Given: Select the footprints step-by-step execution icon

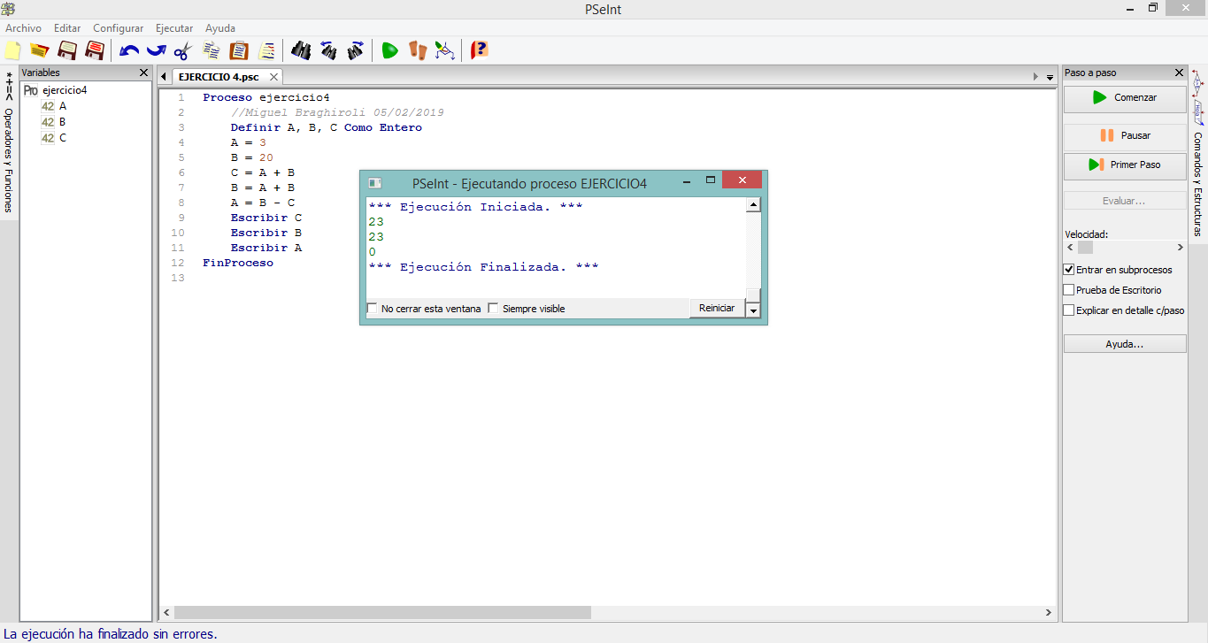Looking at the screenshot, I should click(x=417, y=50).
